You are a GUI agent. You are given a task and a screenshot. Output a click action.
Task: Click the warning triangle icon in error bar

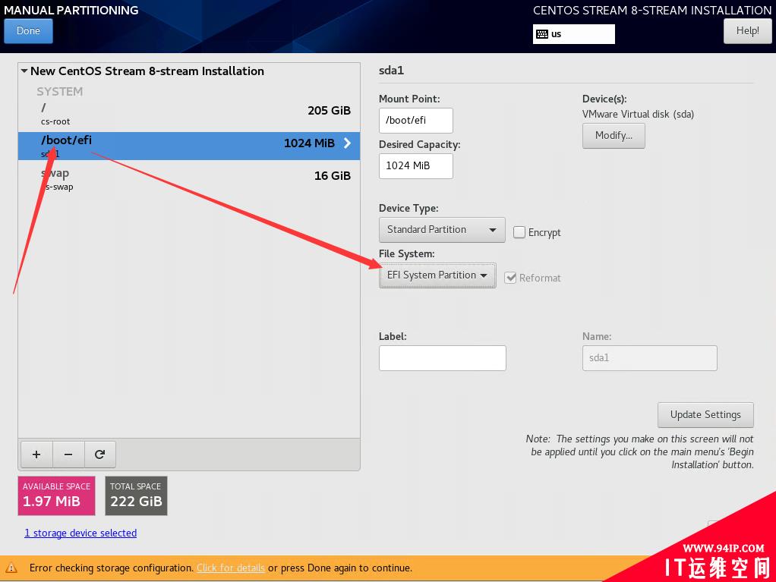[11, 568]
